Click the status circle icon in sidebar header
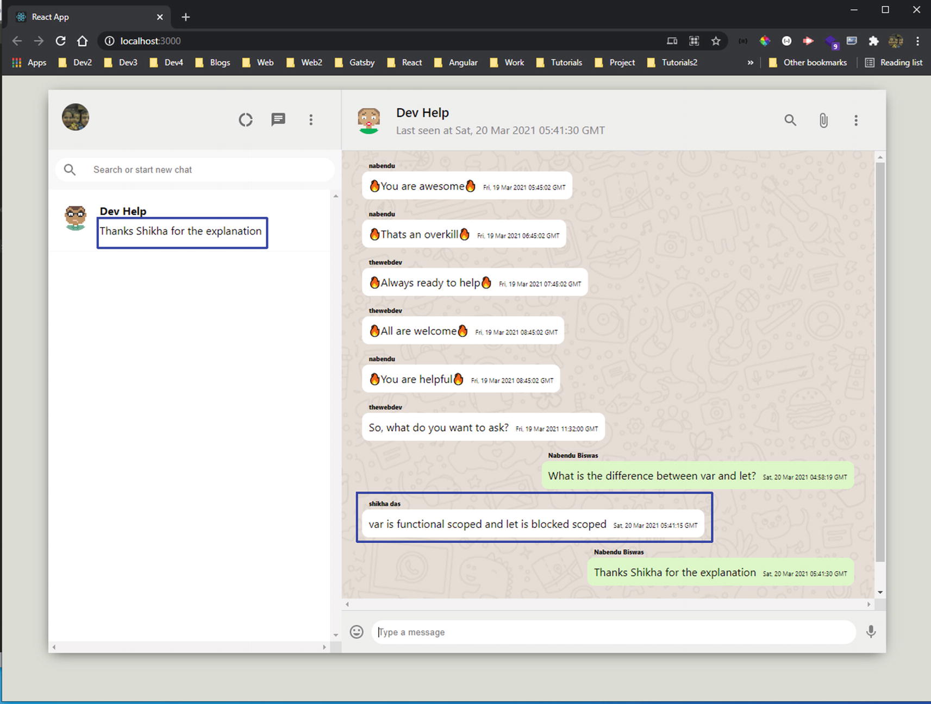The width and height of the screenshot is (931, 704). point(246,120)
